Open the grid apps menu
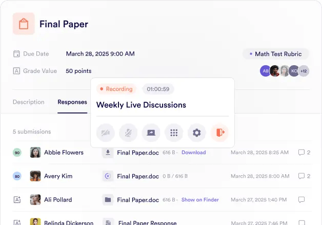 [174, 133]
